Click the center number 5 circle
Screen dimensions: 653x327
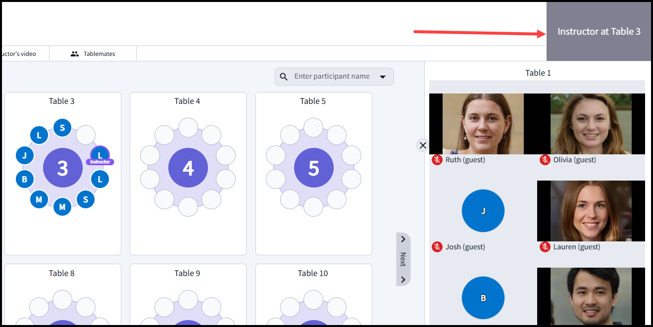[x=313, y=168]
